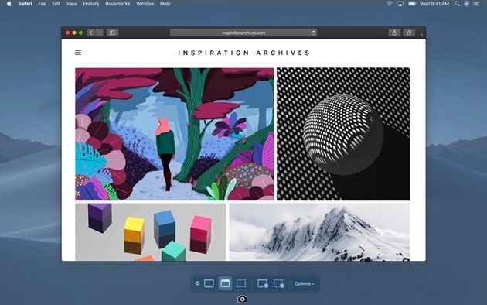Choose Record Entire Screen in screenshot toolbar
487x305 pixels.
coord(263,283)
